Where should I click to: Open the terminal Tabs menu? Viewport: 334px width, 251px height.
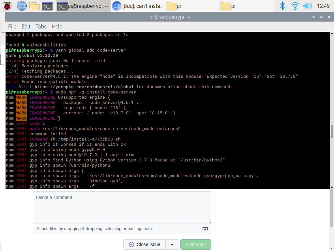(41, 26)
